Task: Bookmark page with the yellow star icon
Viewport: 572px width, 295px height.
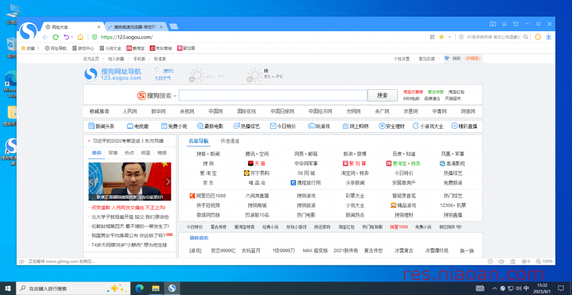Action: pos(441,37)
